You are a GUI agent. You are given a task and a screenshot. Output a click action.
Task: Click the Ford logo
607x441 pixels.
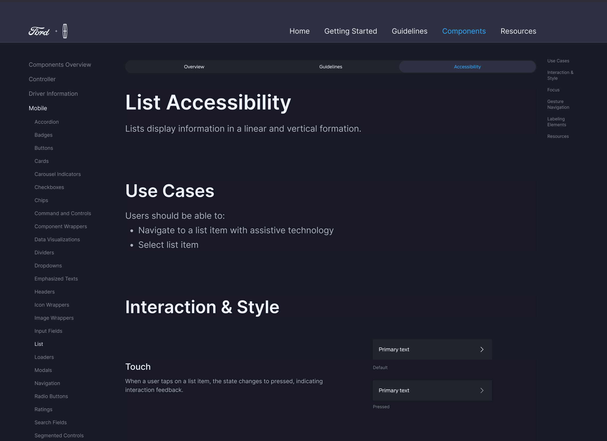click(39, 31)
